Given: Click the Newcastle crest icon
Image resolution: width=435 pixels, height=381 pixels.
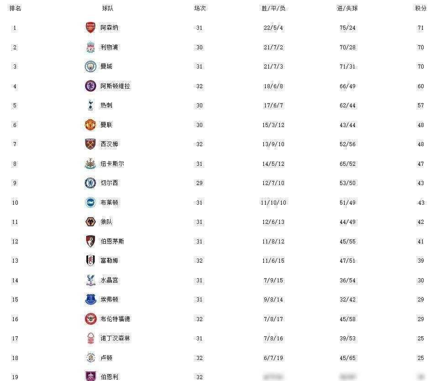Looking at the screenshot, I should click(90, 164).
